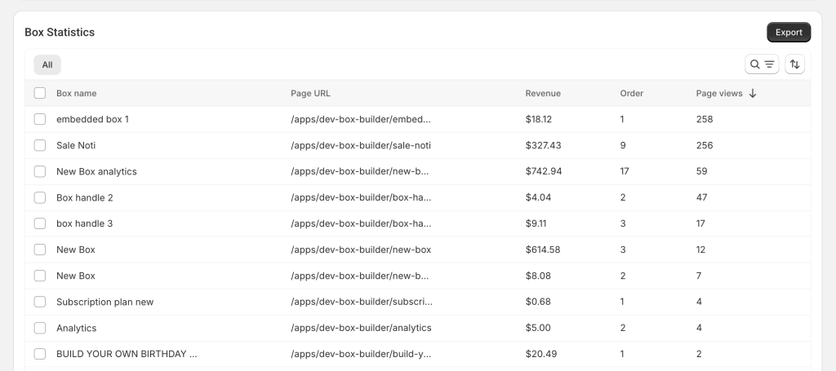The width and height of the screenshot is (836, 371).
Task: Open the box handle 3 row
Action: point(84,223)
